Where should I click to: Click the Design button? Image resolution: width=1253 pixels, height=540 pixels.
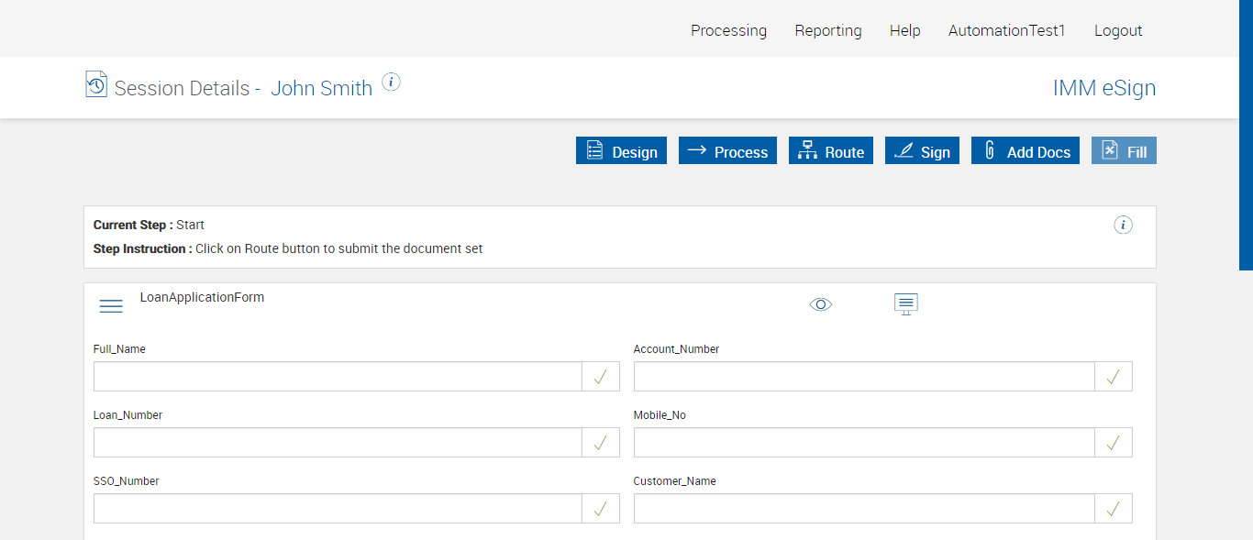pos(621,151)
